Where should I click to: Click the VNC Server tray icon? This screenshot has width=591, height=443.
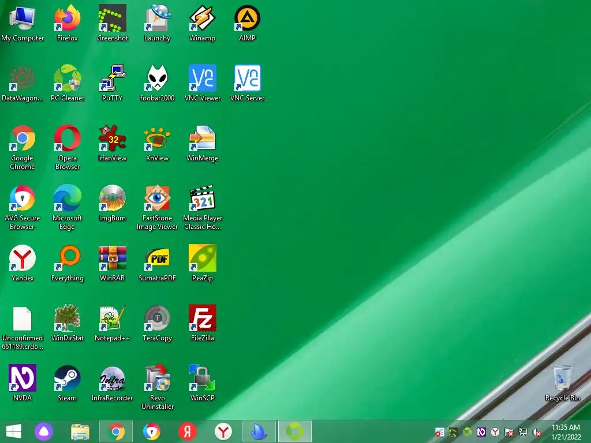pyautogui.click(x=439, y=432)
